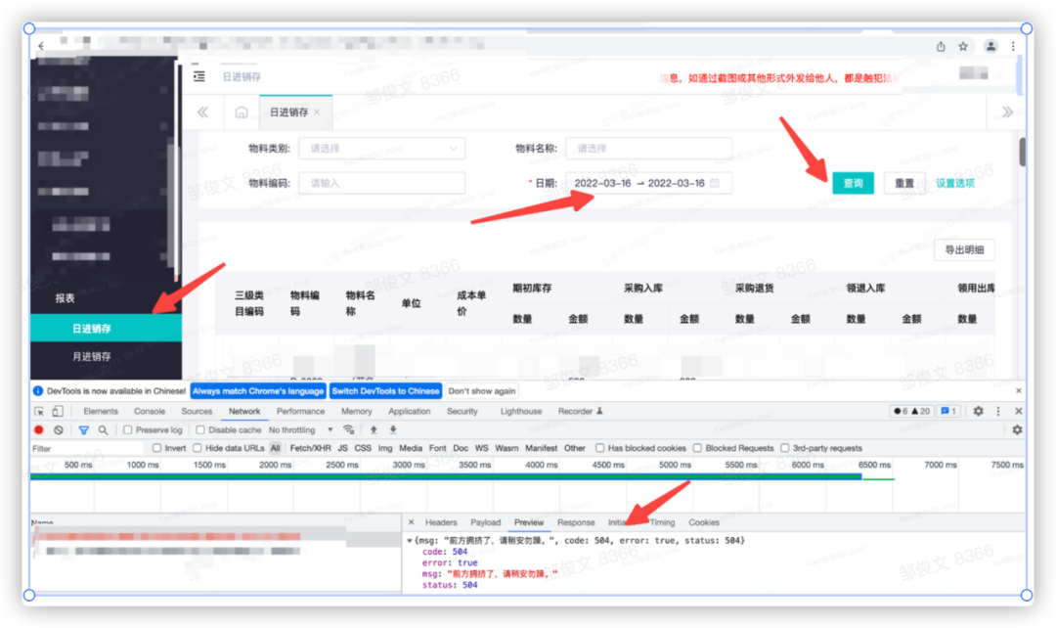
Task: Open the browser profile avatar
Action: point(990,46)
